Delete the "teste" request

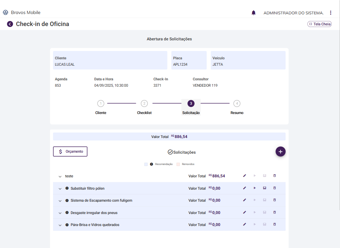(275, 176)
